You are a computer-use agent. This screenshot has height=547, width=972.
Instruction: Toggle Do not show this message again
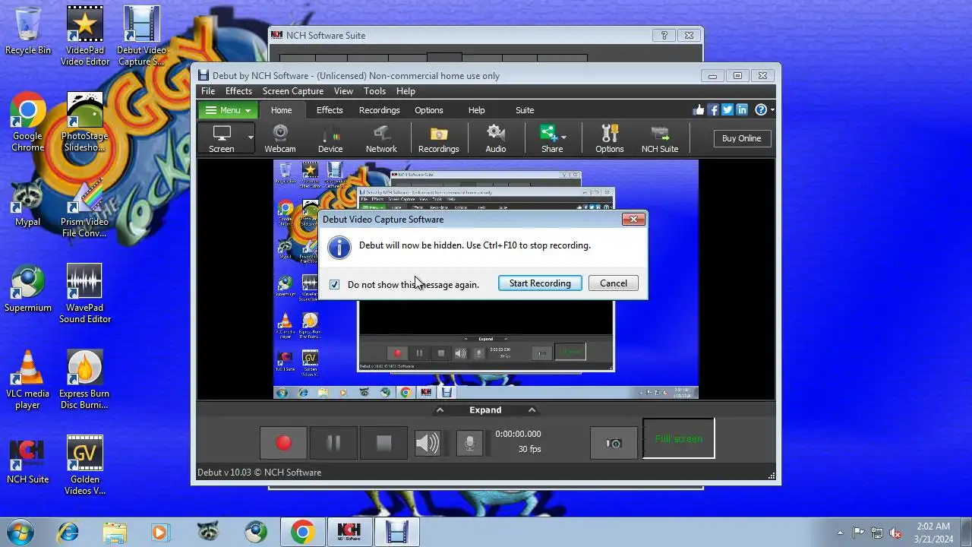(335, 285)
